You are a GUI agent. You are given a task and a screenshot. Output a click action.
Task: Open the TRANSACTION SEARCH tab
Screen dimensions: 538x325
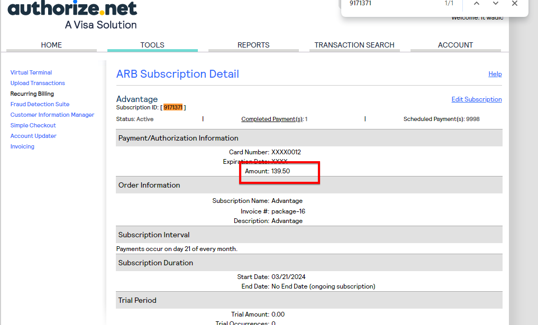(x=354, y=45)
